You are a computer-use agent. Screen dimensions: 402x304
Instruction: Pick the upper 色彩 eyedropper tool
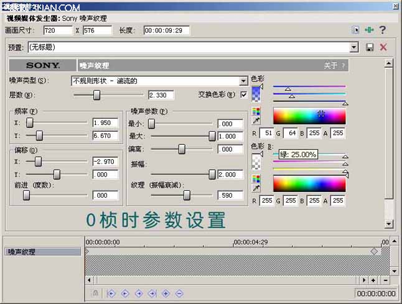tap(256, 121)
